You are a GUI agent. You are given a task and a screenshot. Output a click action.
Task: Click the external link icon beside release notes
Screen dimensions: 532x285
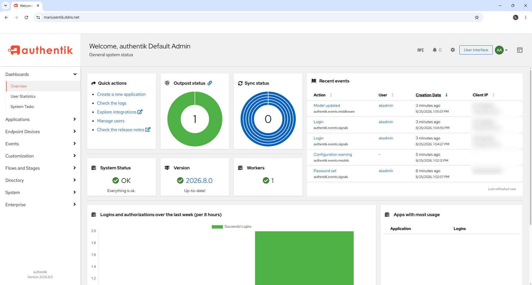pos(148,129)
